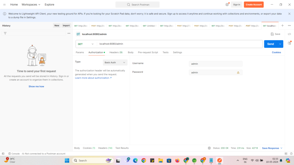294x165 pixels.
Task: Click the network globe icon near Status
Action: pyautogui.click(x=209, y=148)
